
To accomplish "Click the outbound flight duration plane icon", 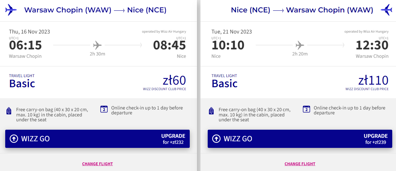I will click(97, 45).
